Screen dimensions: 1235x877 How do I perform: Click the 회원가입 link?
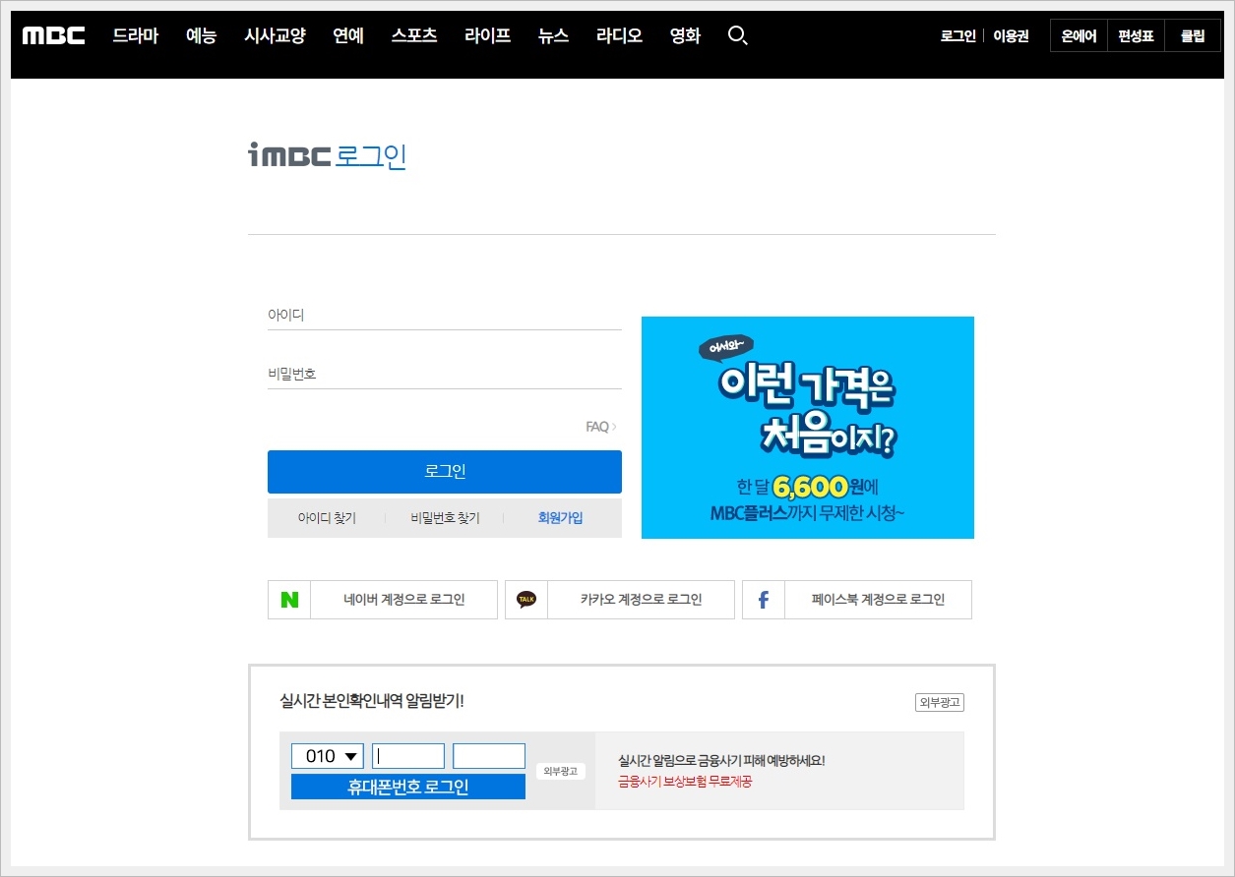tap(561, 518)
